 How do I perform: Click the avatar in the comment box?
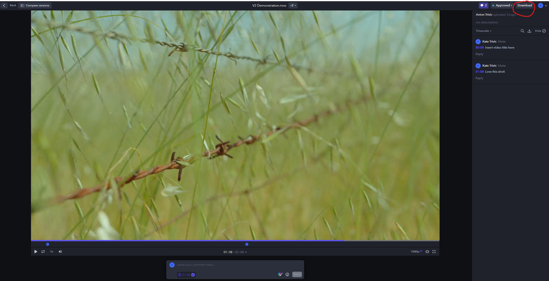[x=172, y=265]
